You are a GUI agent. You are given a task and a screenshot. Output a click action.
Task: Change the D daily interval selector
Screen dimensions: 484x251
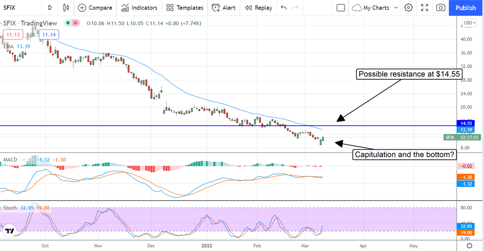point(49,8)
